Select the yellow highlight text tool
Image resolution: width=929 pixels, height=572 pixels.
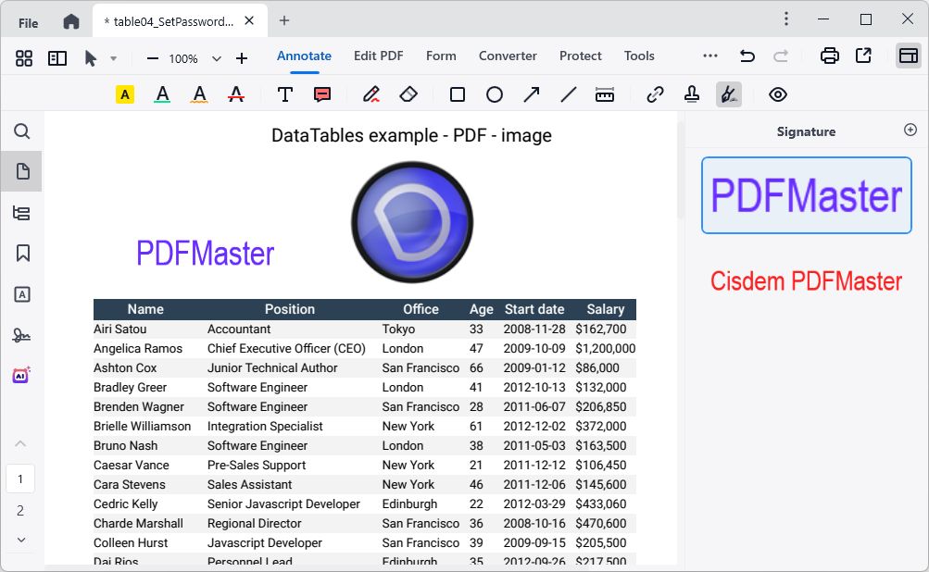125,94
